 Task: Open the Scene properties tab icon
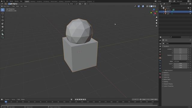coord(160,52)
